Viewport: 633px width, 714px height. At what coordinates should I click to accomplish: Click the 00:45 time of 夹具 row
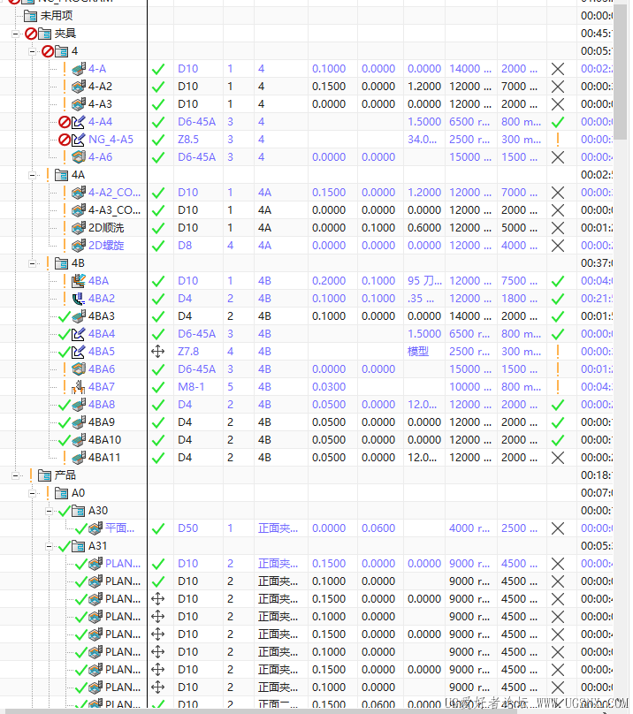[x=597, y=34]
